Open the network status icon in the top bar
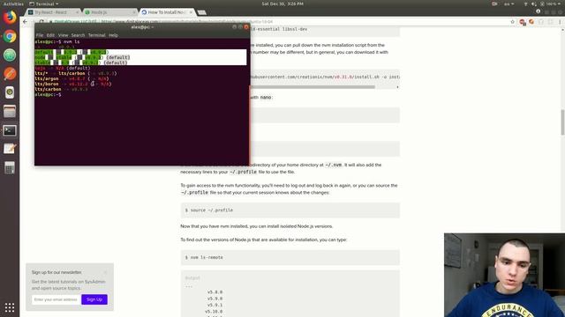 click(x=525, y=4)
